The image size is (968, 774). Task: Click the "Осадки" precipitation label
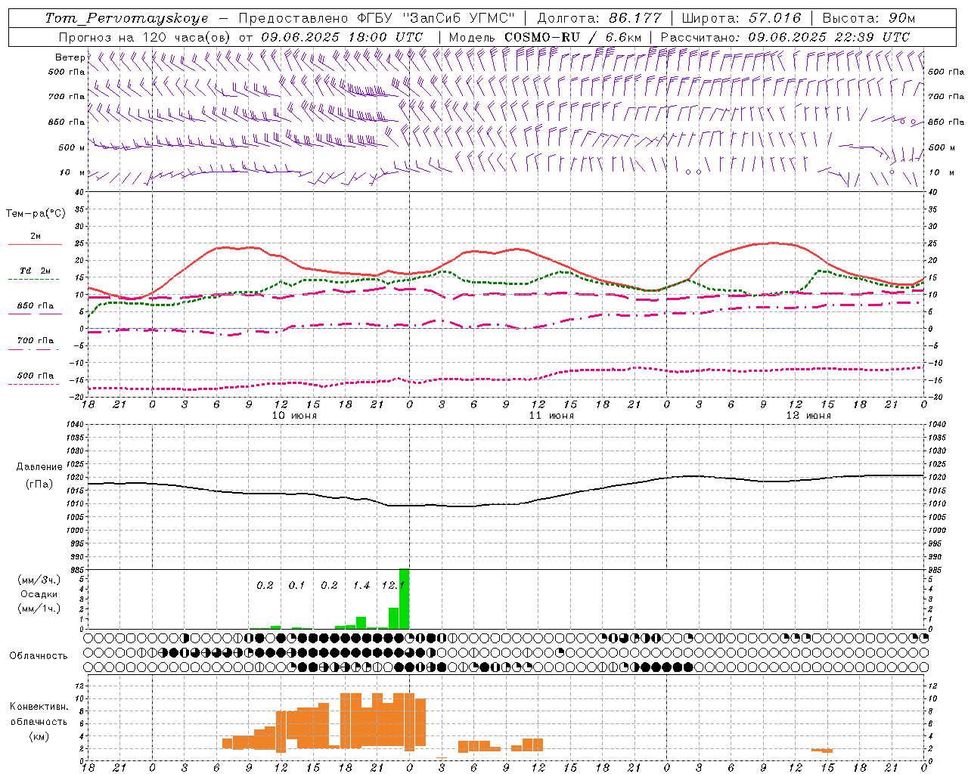point(39,594)
